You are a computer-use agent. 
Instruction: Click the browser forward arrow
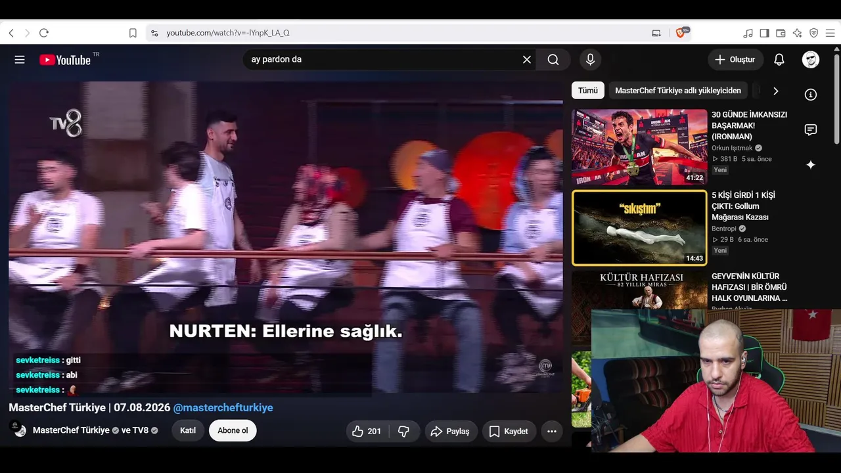click(27, 33)
